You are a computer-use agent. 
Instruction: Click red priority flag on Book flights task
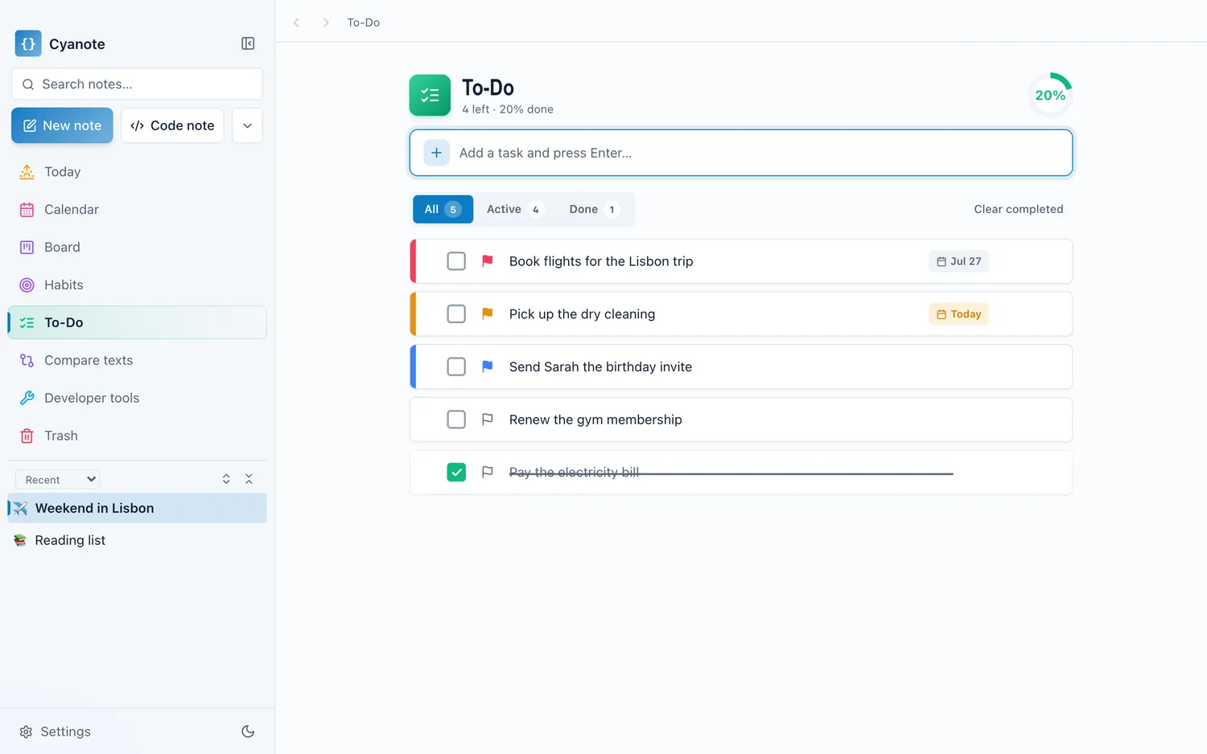(488, 261)
